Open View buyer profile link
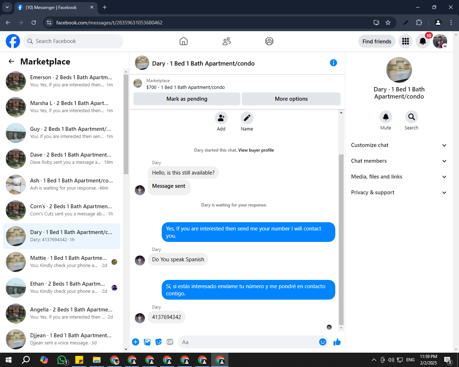This screenshot has height=367, width=459. [256, 150]
